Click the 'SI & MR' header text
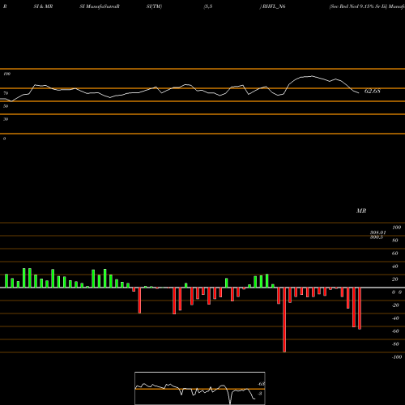 pyautogui.click(x=43, y=6)
